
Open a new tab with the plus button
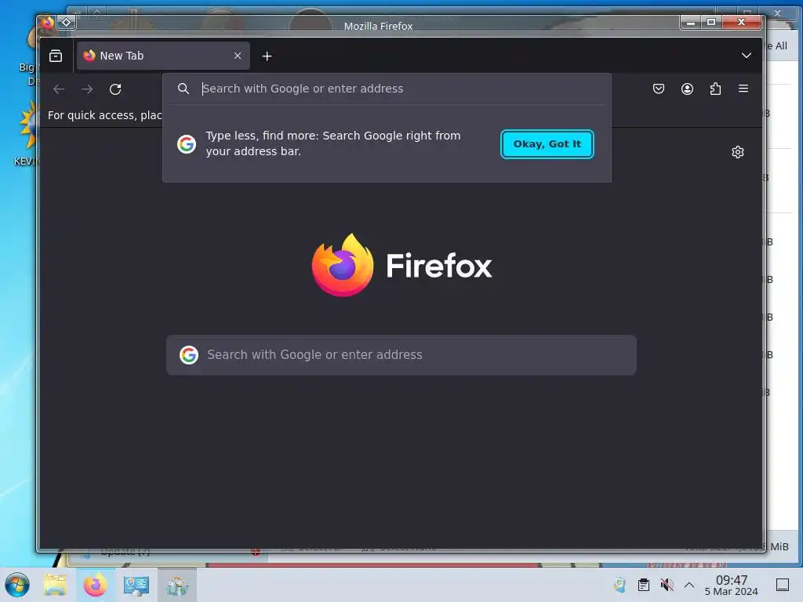267,56
